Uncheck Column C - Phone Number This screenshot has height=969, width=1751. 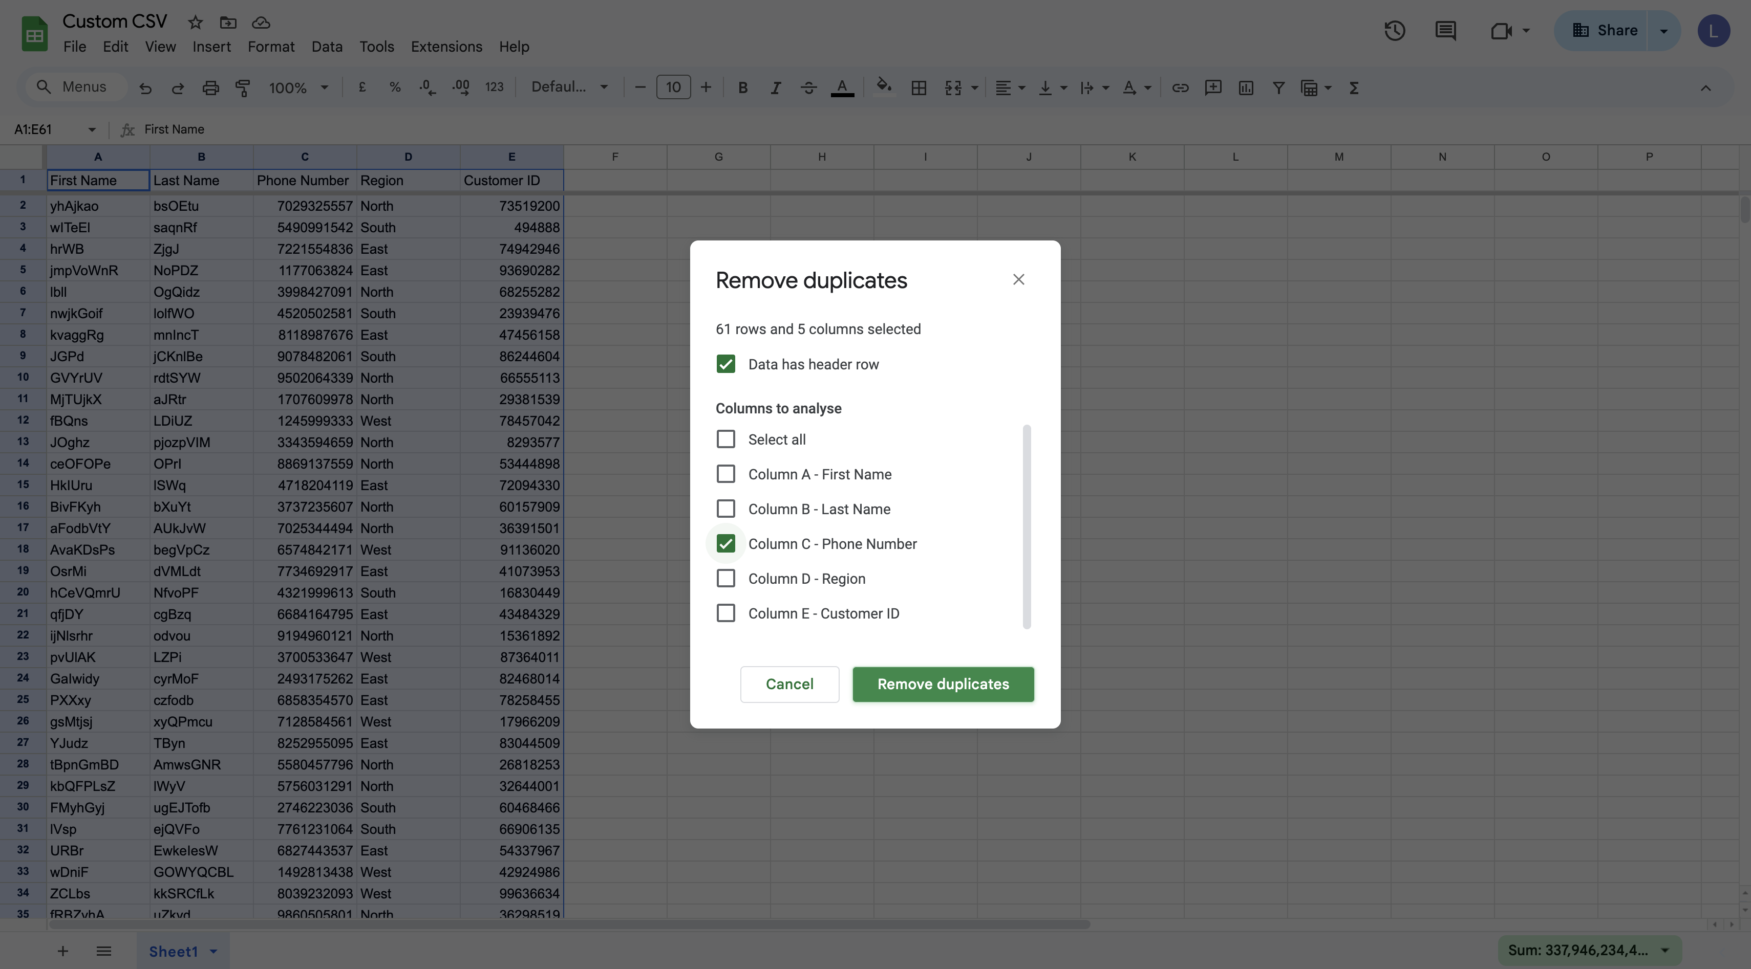(x=725, y=543)
